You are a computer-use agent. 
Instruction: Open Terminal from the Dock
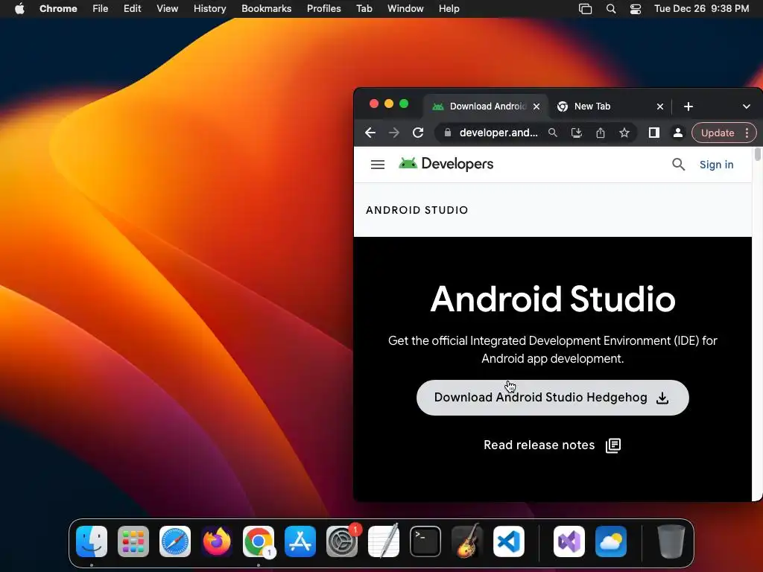(x=425, y=541)
